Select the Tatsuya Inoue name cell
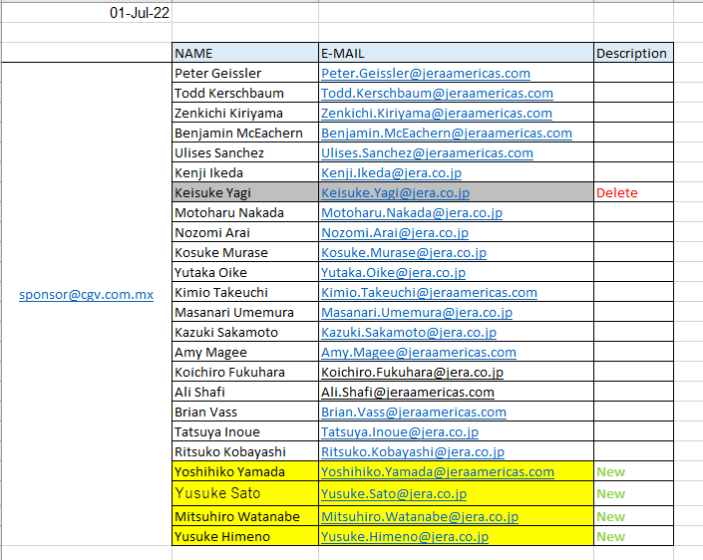This screenshot has width=703, height=560. (x=245, y=431)
